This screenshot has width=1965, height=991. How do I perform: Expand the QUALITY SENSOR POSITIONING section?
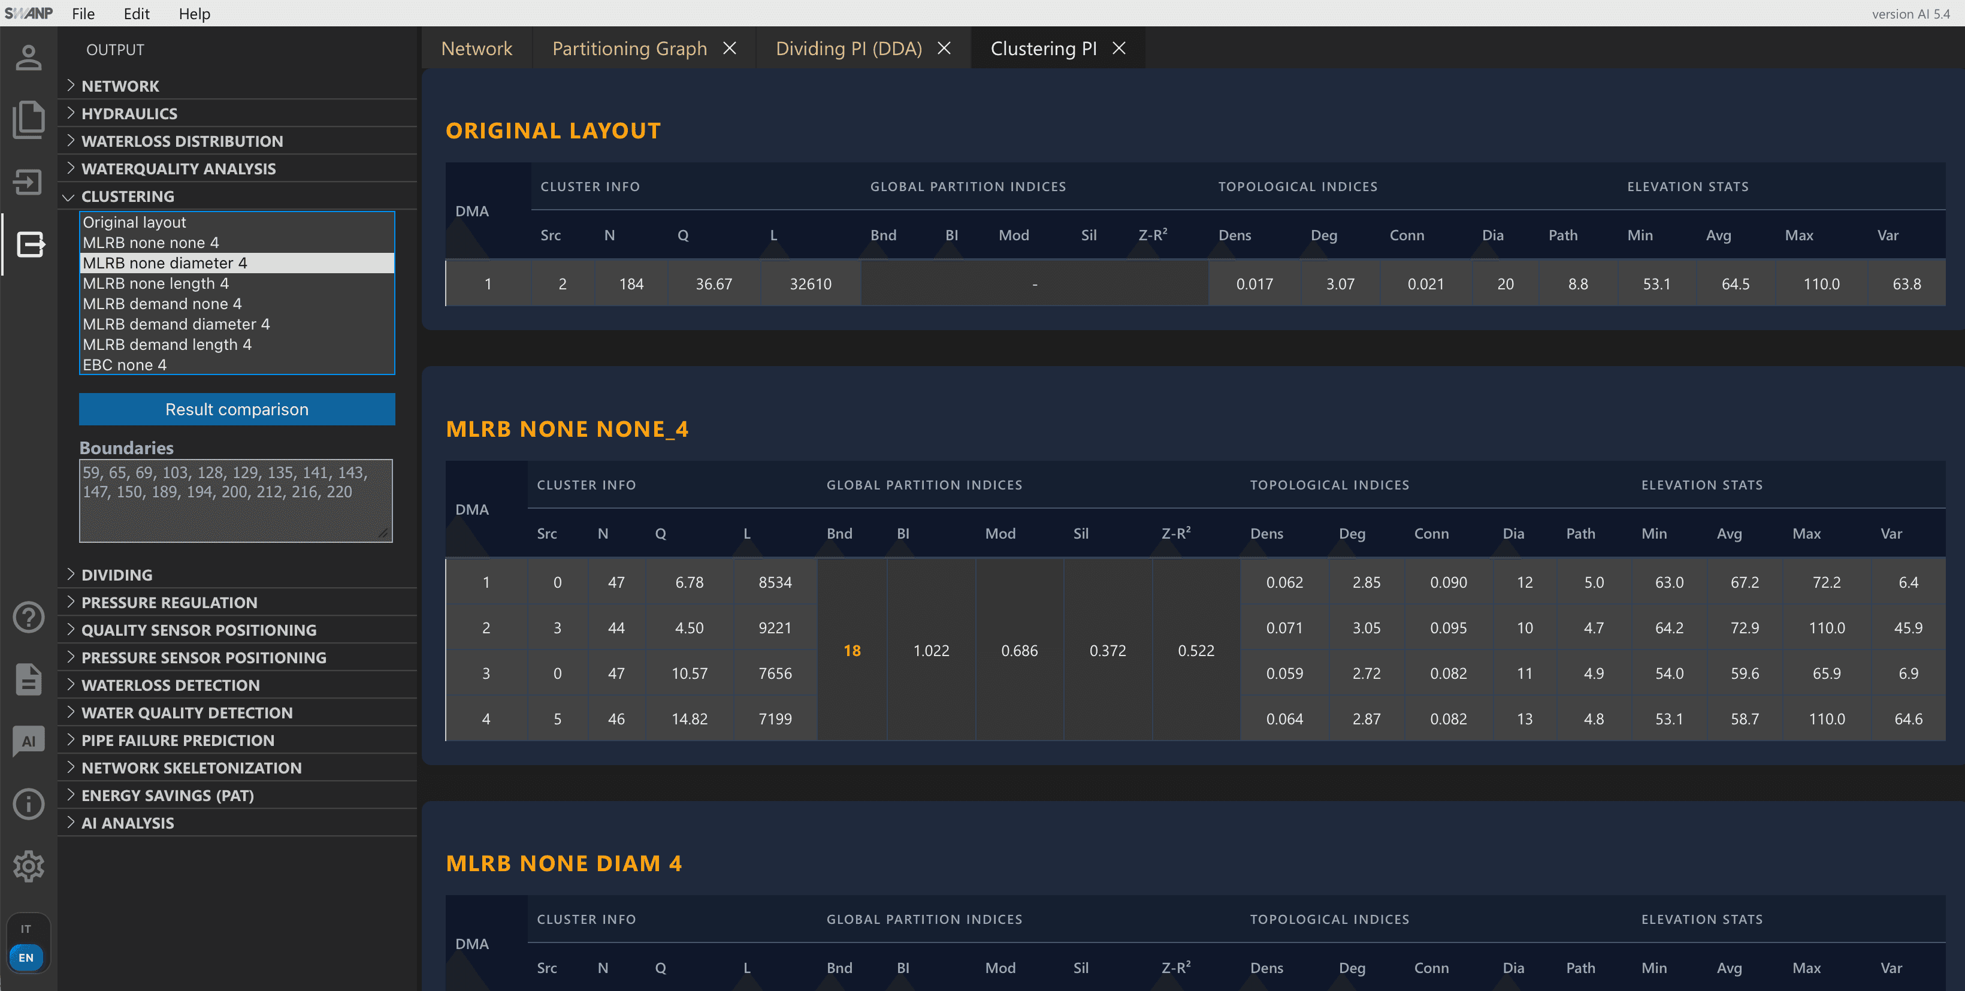237,629
